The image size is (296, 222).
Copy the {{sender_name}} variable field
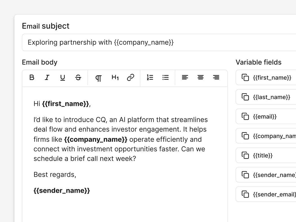pyautogui.click(x=245, y=175)
